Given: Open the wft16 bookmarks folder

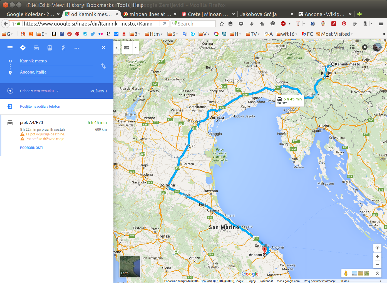Looking at the screenshot, I should (x=287, y=34).
